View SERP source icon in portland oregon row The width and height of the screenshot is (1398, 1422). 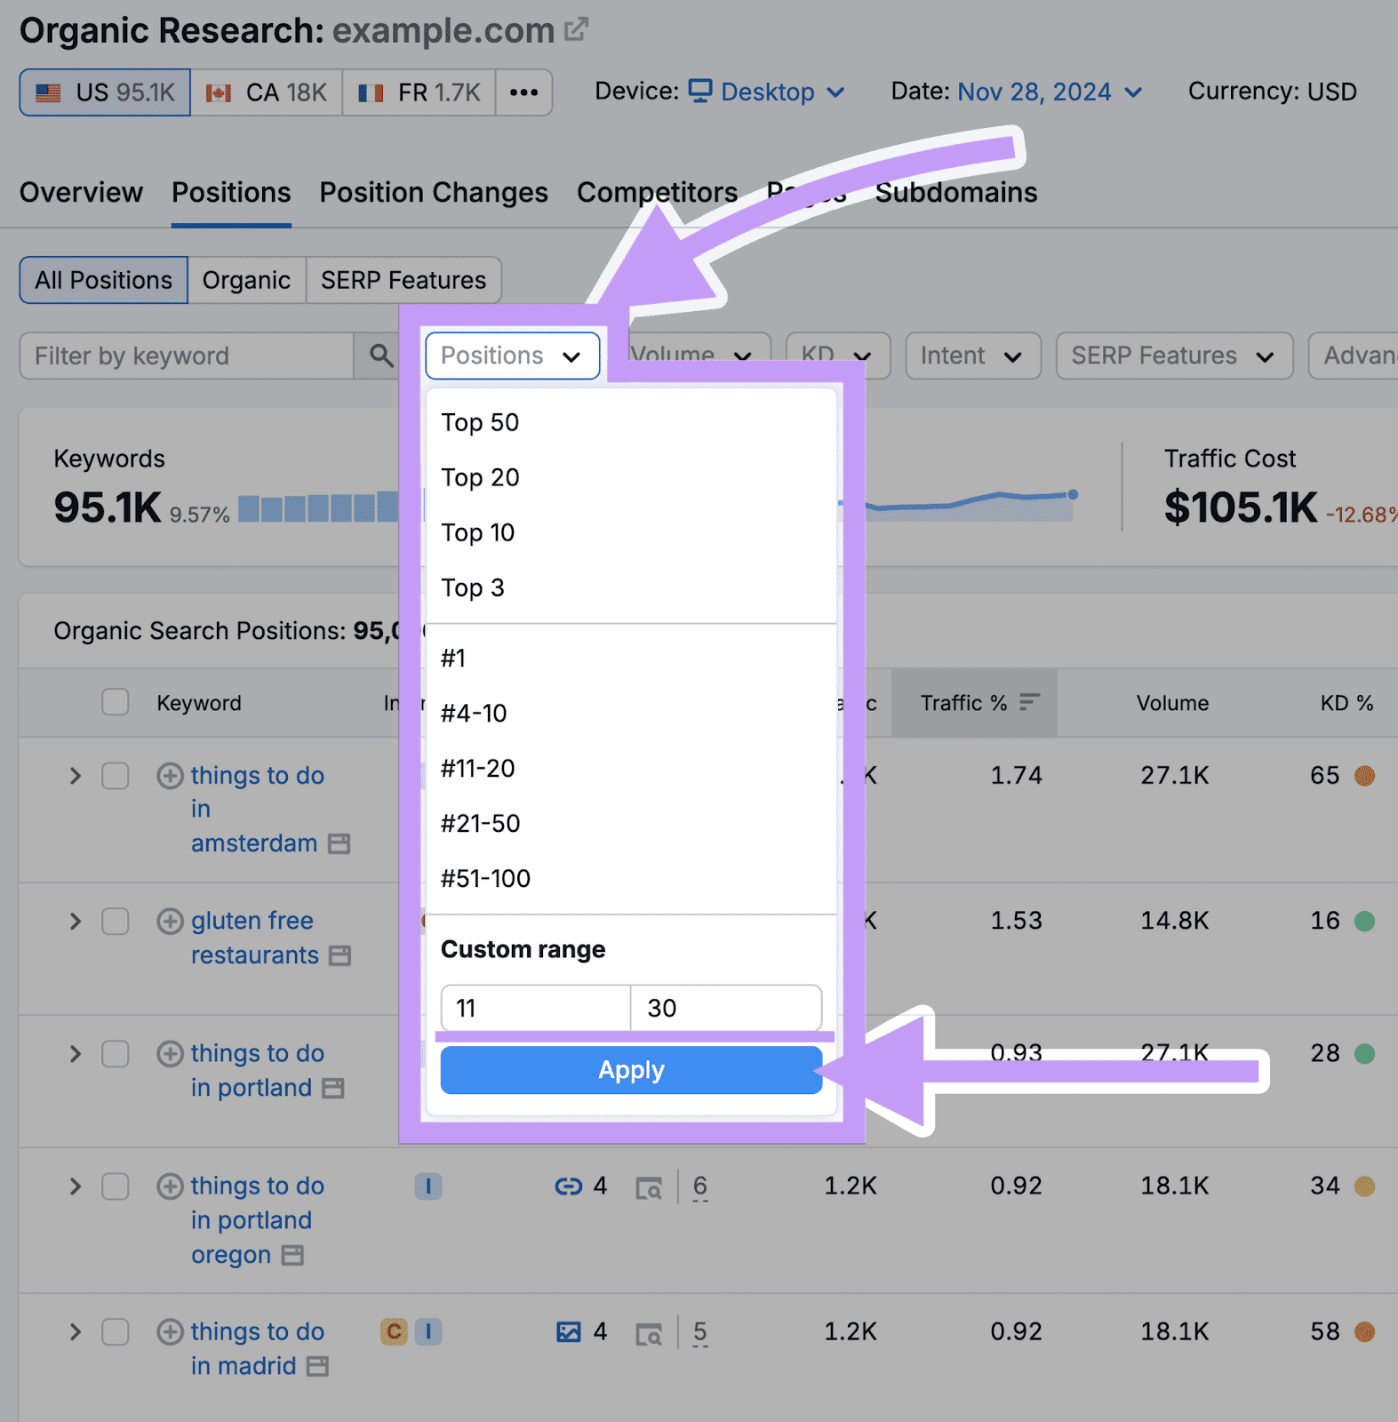click(649, 1187)
